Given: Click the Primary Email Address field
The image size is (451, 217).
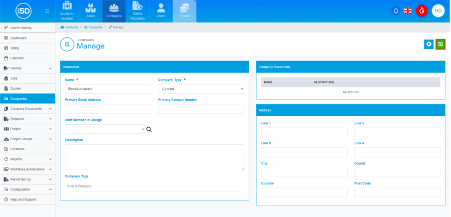Looking at the screenshot, I should (108, 109).
